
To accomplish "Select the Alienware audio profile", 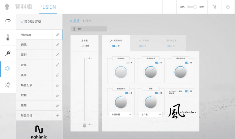I will [x=34, y=35].
